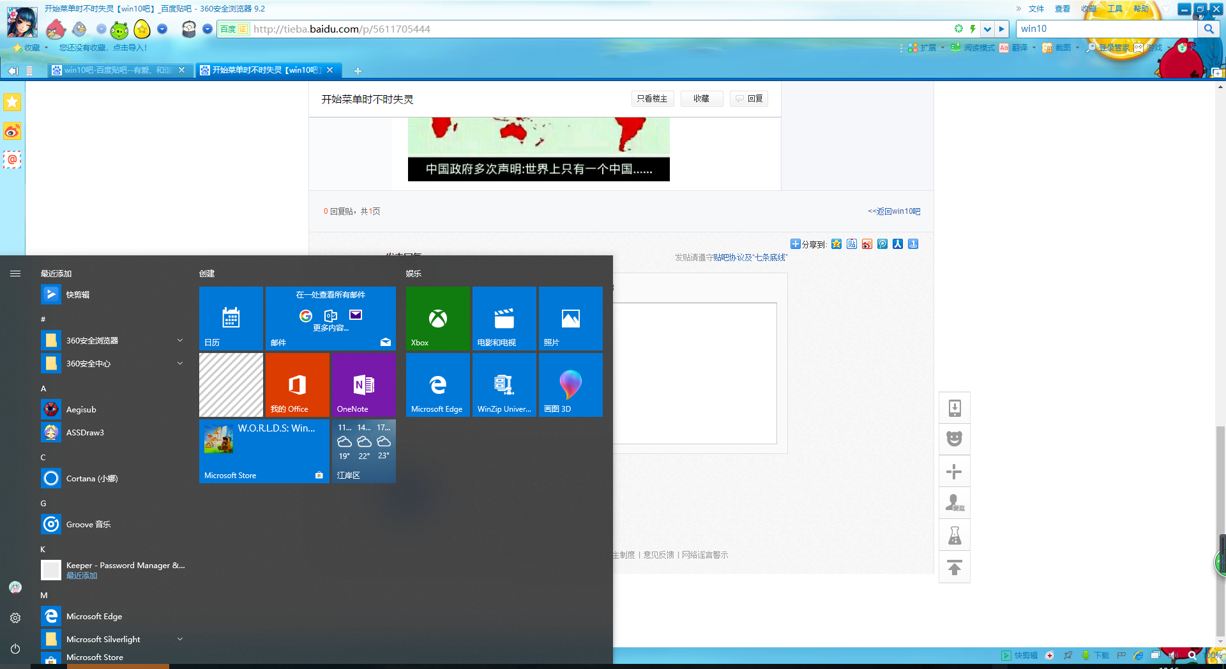Follow the <<返回win10吧 link
The height and width of the screenshot is (669, 1226).
point(894,211)
